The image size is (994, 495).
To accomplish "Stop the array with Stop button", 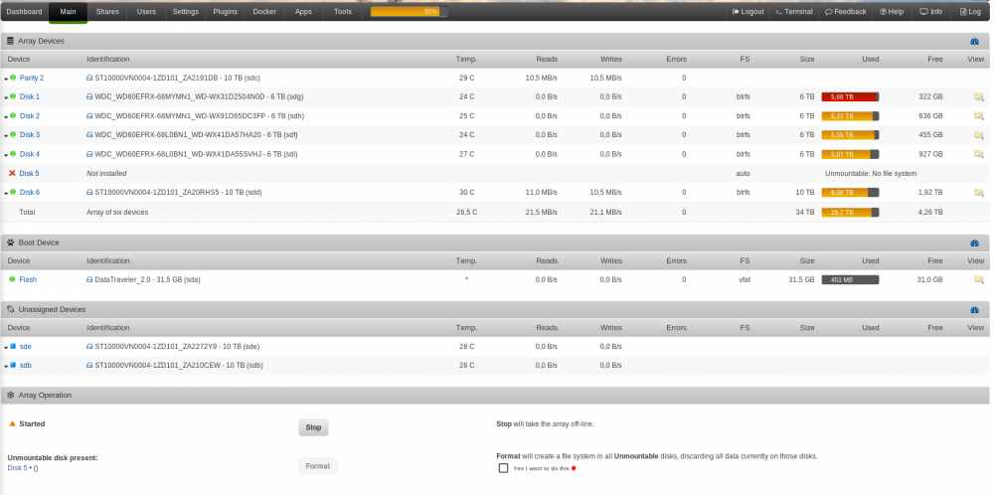I will click(314, 427).
